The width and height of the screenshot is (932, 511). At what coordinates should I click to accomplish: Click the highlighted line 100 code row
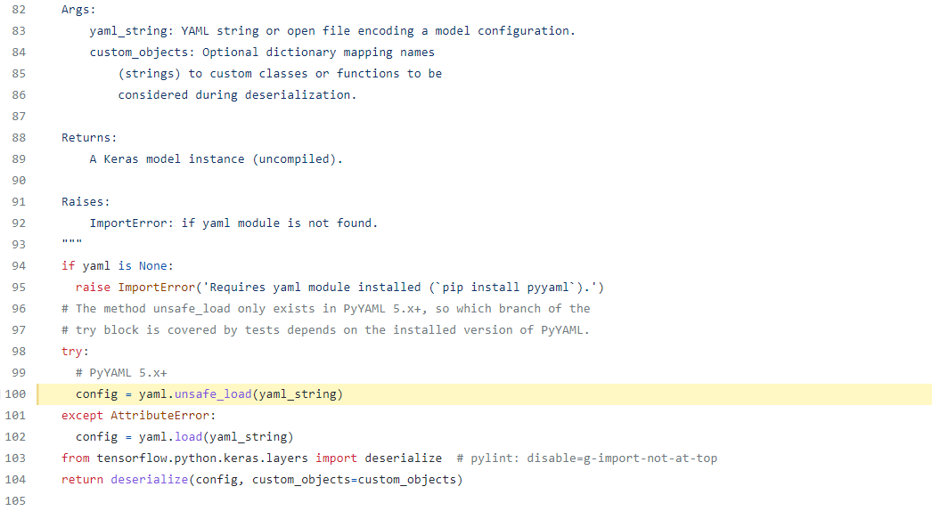485,394
